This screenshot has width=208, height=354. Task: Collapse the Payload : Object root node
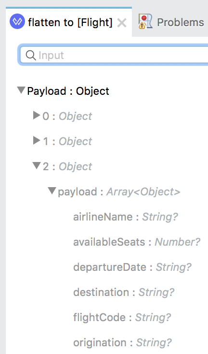21,90
